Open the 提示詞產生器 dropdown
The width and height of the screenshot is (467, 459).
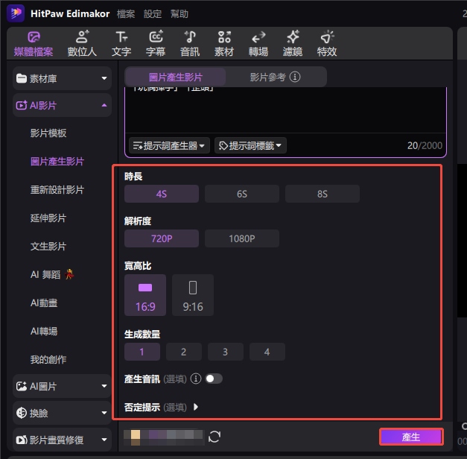pos(169,145)
